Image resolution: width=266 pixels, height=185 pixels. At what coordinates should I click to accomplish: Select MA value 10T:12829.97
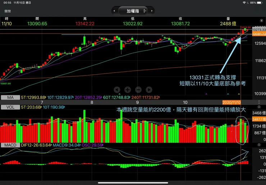(60, 97)
